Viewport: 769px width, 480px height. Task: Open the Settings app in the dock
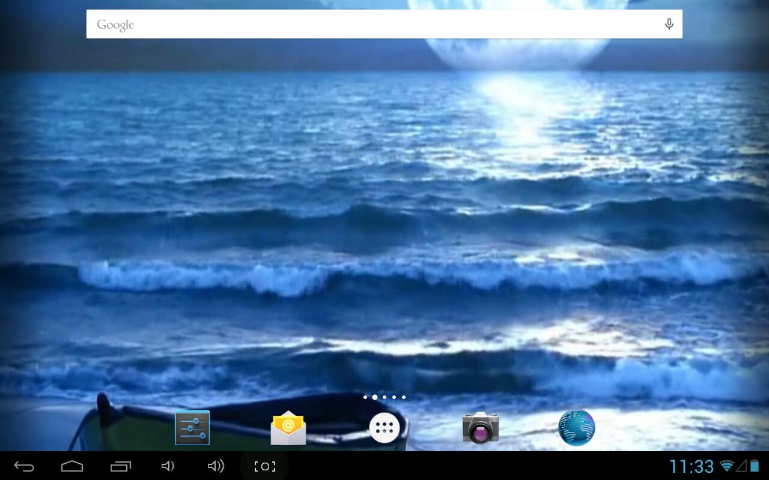pyautogui.click(x=192, y=428)
